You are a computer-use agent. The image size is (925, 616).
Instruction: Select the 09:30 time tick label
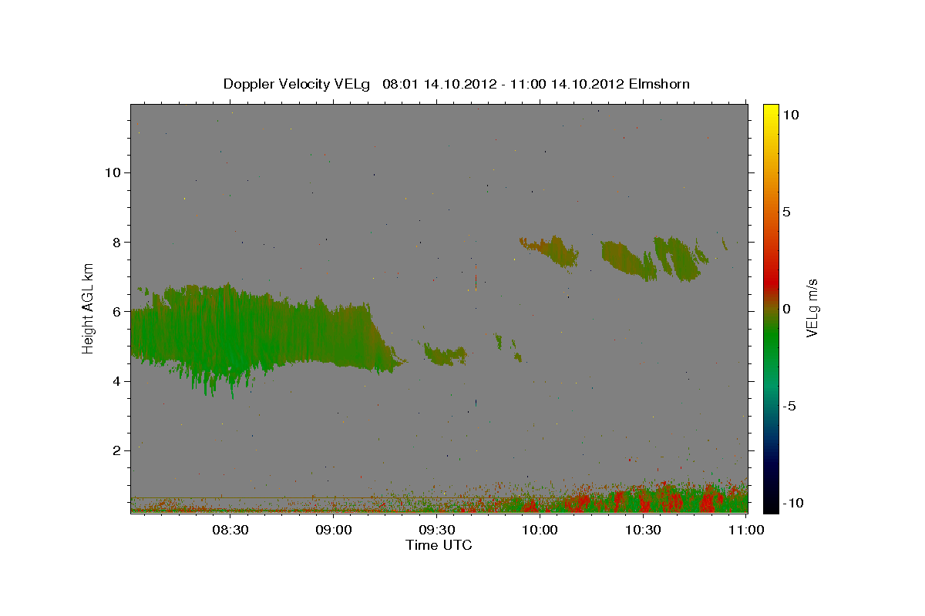(436, 530)
